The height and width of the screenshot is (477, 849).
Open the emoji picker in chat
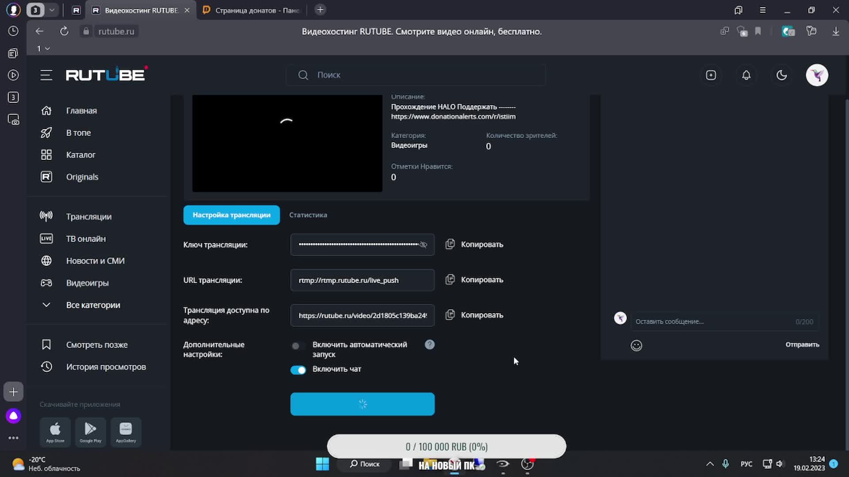point(636,345)
